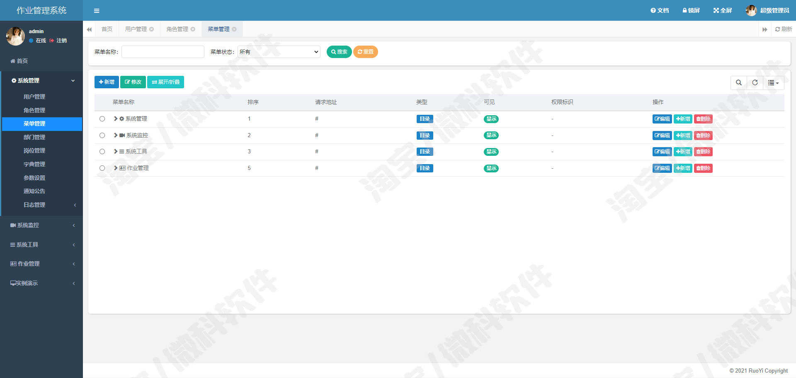
Task: Click 新增 for 系统工具 row
Action: click(683, 152)
